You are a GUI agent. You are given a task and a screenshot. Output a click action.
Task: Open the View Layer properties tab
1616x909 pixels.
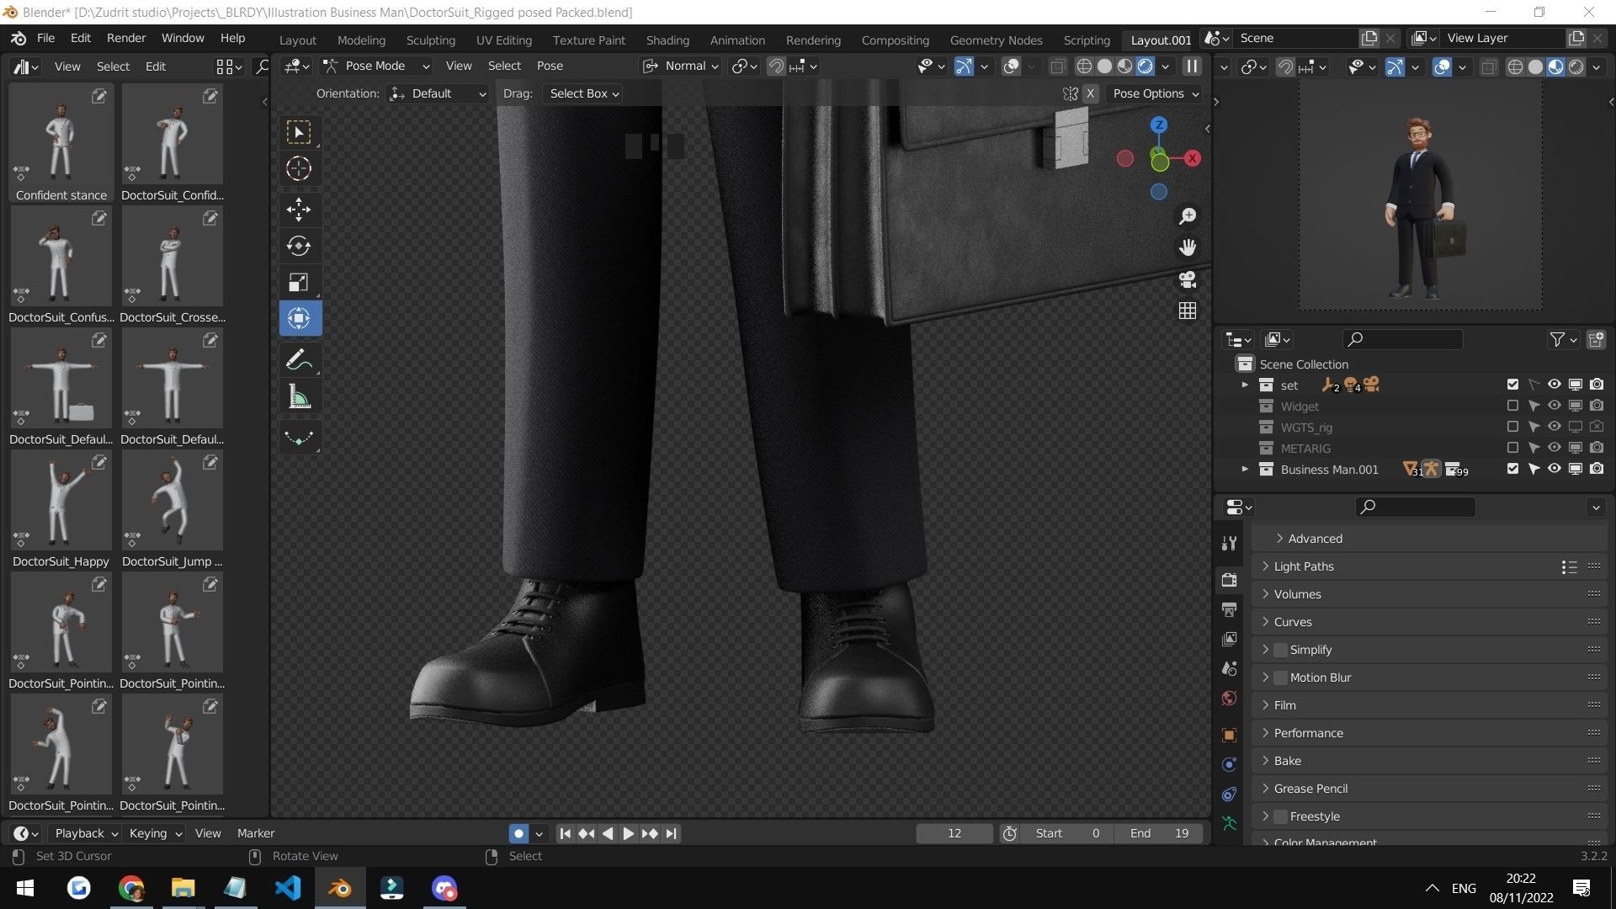[1230, 639]
